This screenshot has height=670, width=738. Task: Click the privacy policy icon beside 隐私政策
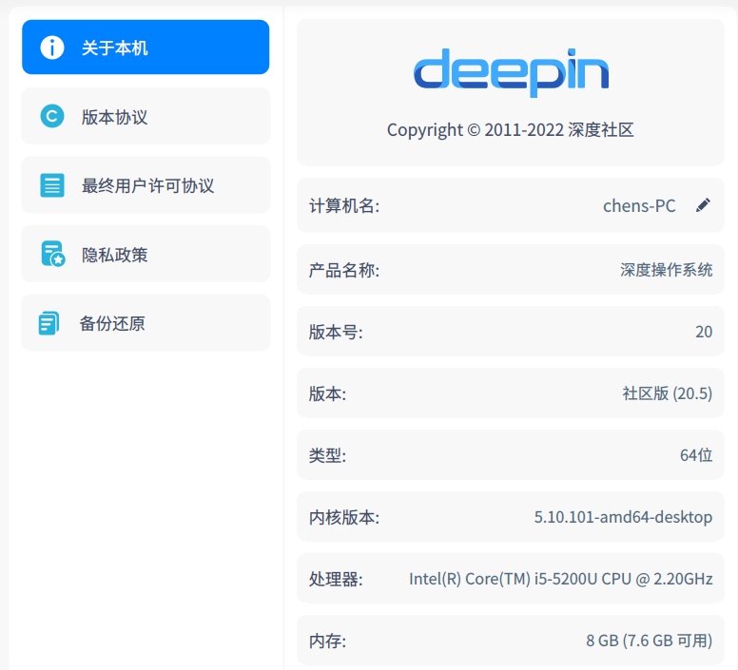[52, 254]
